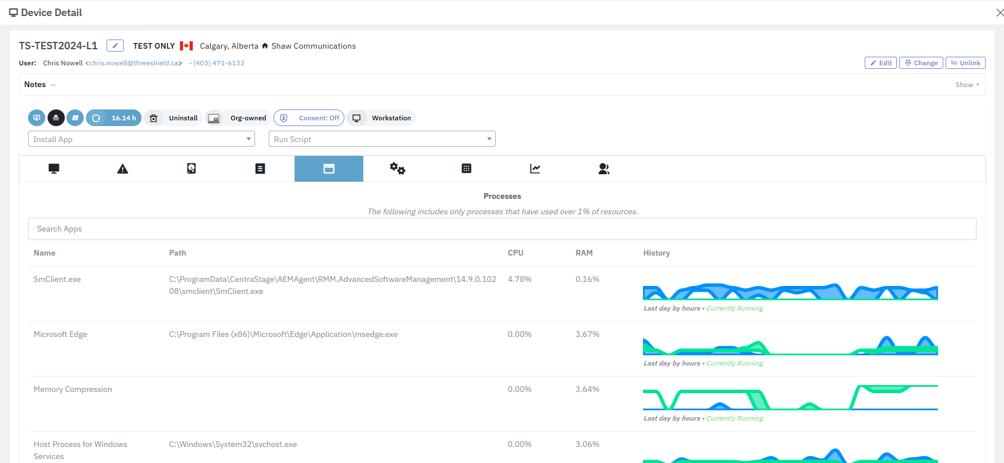Open the hard drive storage tab
The image size is (1004, 463).
pyautogui.click(x=191, y=168)
